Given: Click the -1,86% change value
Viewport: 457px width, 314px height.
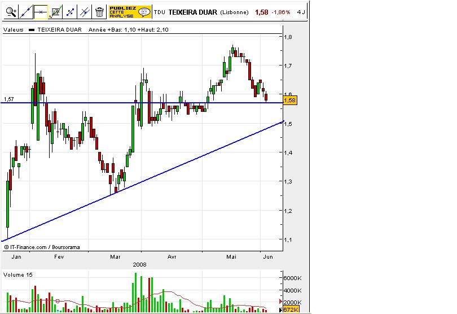Looking at the screenshot, I should (x=281, y=12).
